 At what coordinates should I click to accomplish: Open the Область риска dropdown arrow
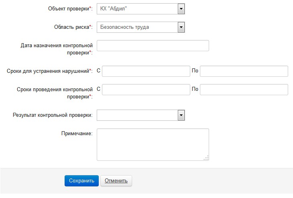click(181, 27)
